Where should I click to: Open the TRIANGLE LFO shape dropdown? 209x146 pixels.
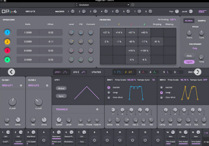point(77,109)
